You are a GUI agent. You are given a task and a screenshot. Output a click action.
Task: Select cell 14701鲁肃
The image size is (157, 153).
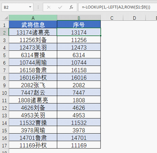(33, 137)
